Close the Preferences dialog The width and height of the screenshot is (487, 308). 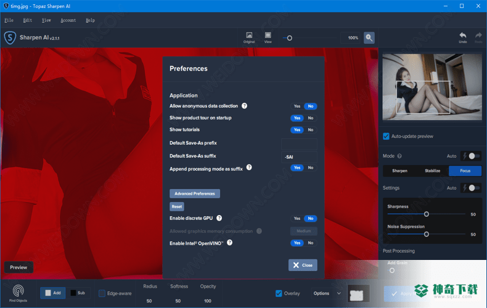(303, 265)
